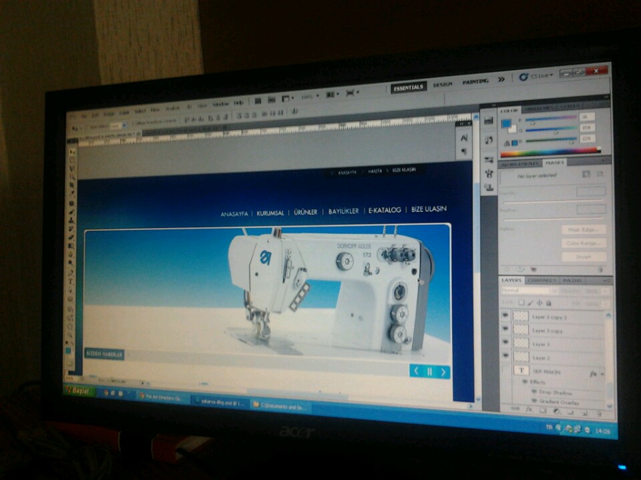Switch to the Painting workspace
Image resolution: width=641 pixels, height=480 pixels.
[475, 82]
